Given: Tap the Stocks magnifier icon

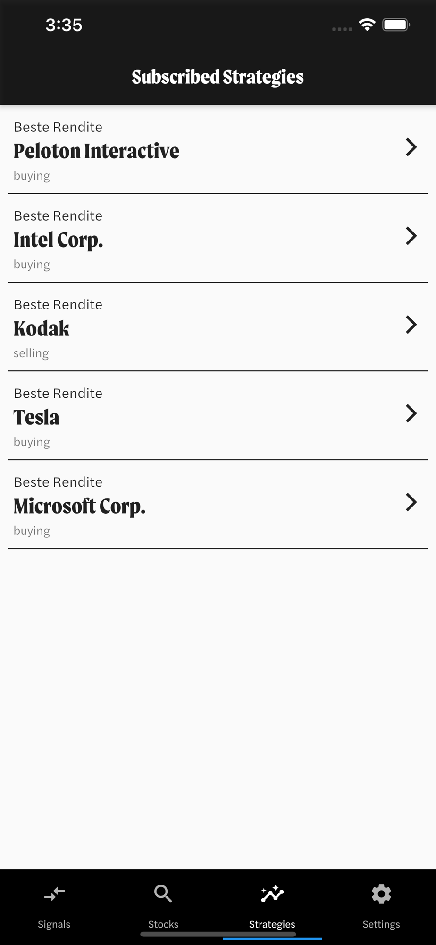Looking at the screenshot, I should (x=163, y=894).
